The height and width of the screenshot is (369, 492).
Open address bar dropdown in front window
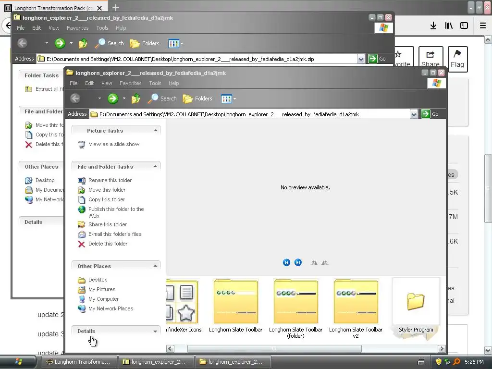pos(414,114)
